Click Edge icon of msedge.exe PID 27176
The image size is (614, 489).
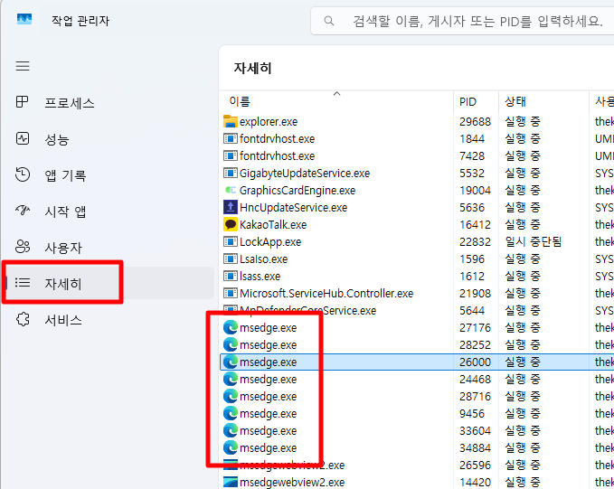point(231,327)
